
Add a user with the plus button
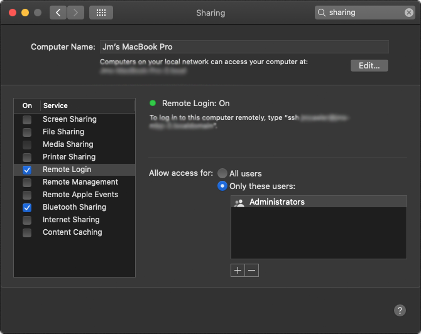238,270
